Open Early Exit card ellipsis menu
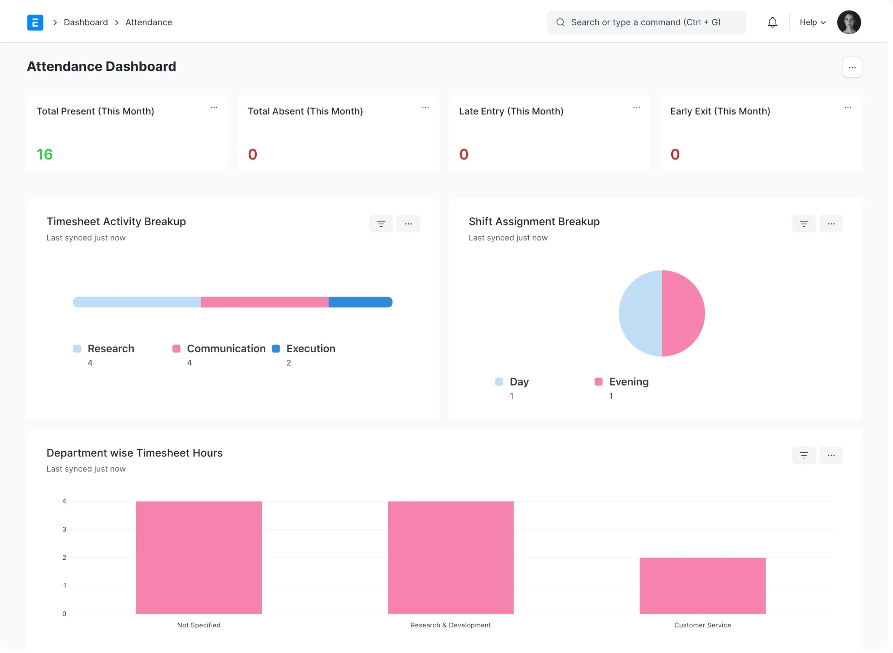893x653 pixels. tap(847, 108)
